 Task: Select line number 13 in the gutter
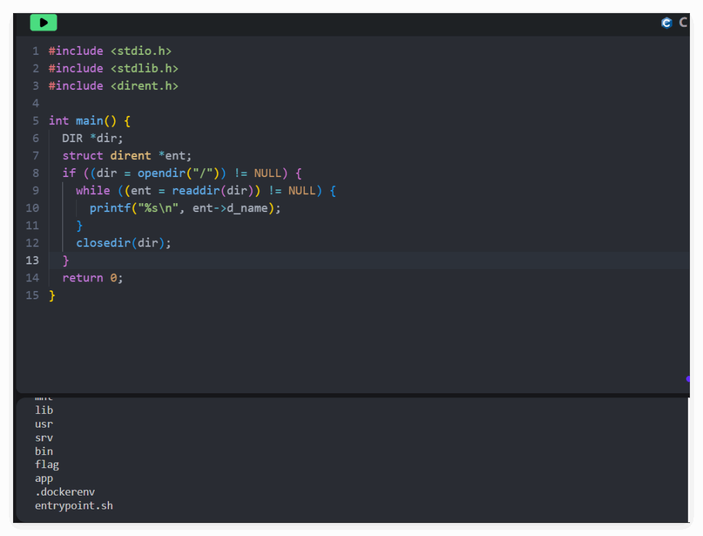coord(32,260)
